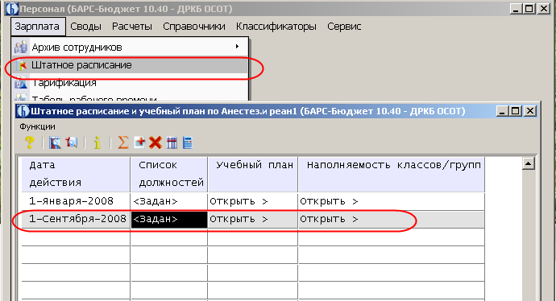This screenshot has height=301, width=556.
Task: Click the Персонал window title icon
Action: coord(12,9)
